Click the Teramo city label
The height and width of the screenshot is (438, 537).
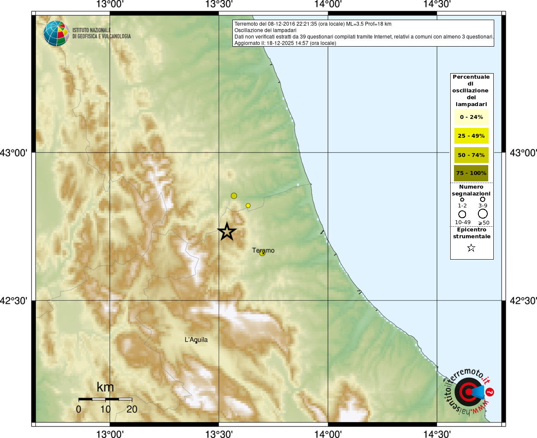point(263,250)
